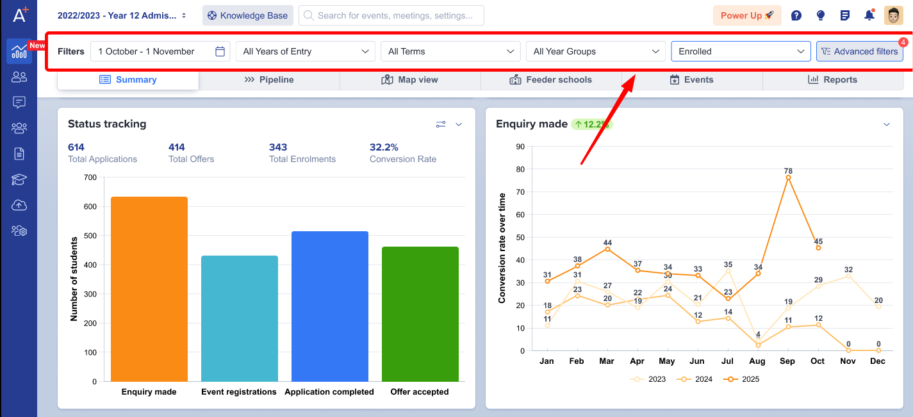The height and width of the screenshot is (417, 913).
Task: Click the cloud upload sidebar icon
Action: coord(19,205)
